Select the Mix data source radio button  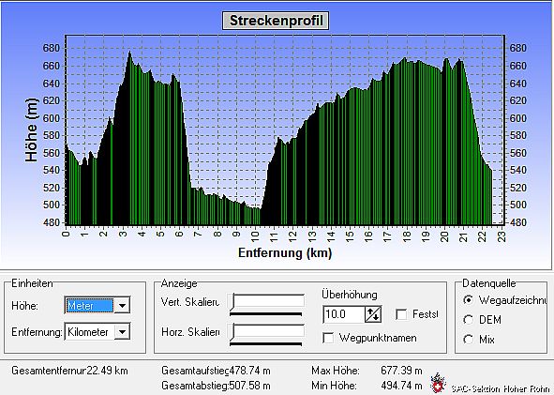point(468,340)
